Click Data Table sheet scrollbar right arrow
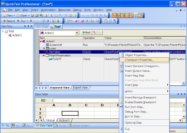The image size is (187, 133). point(180,121)
